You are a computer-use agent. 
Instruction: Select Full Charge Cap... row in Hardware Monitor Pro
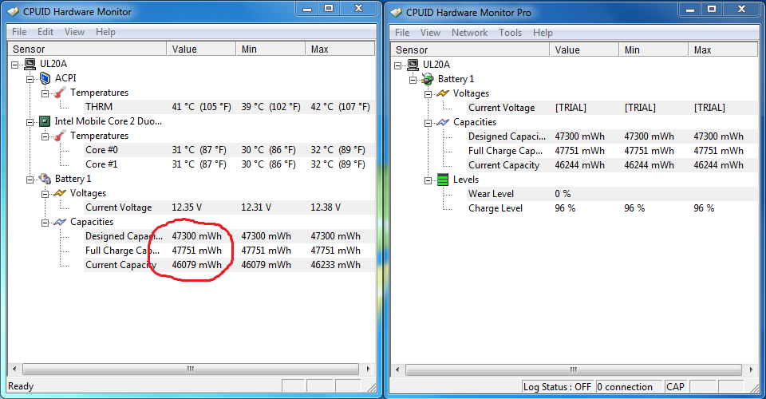tap(612, 151)
